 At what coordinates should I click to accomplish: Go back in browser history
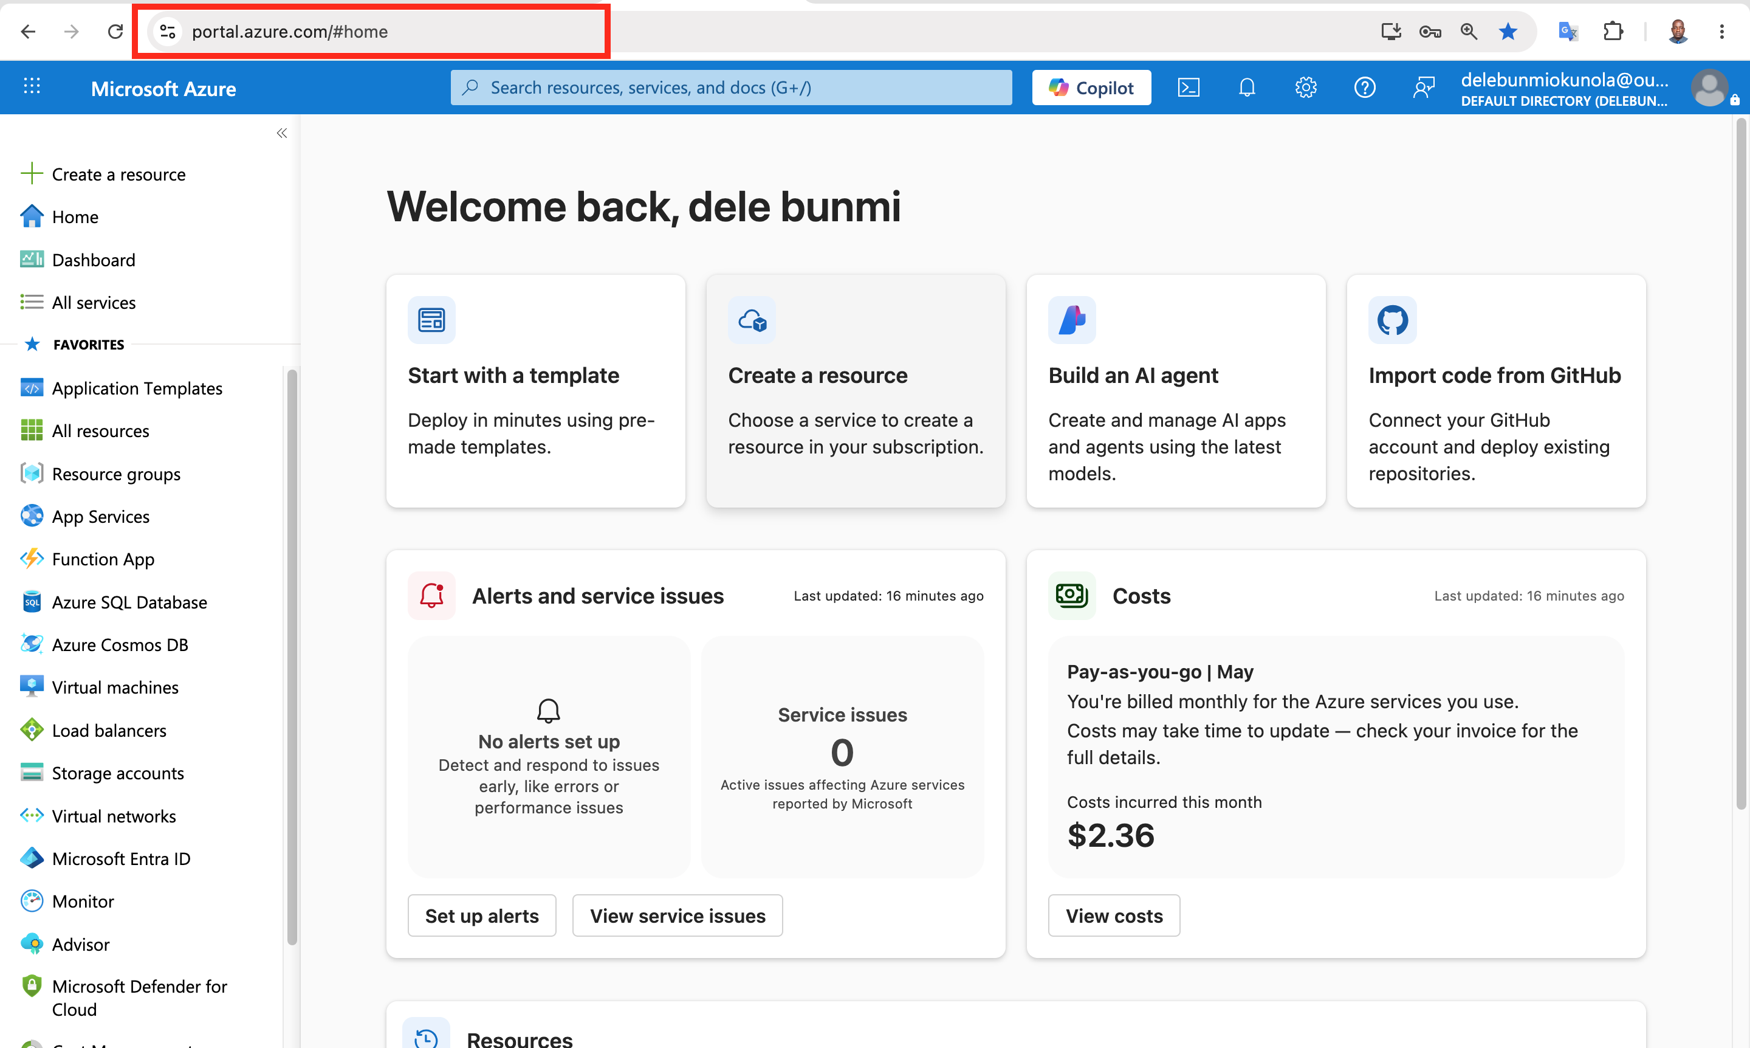(x=28, y=32)
